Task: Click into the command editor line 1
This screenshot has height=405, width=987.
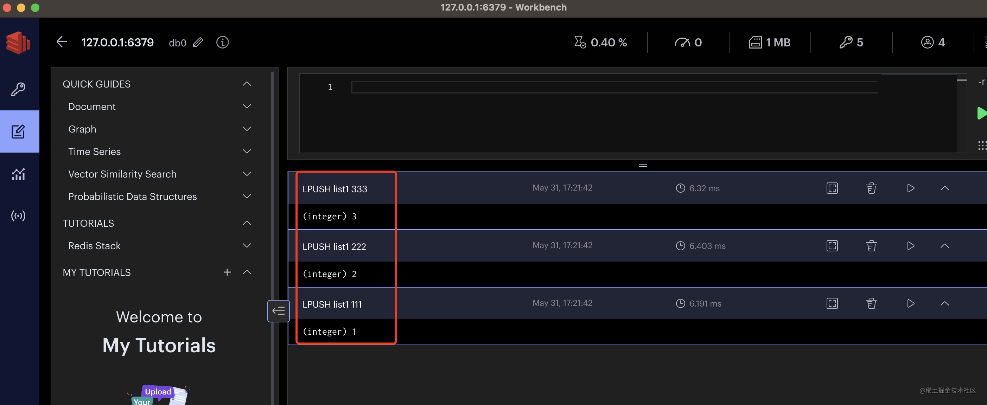Action: click(613, 87)
